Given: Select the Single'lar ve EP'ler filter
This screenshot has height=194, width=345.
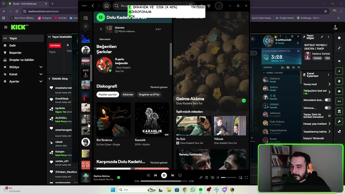Looking at the screenshot, I should point(149,95).
